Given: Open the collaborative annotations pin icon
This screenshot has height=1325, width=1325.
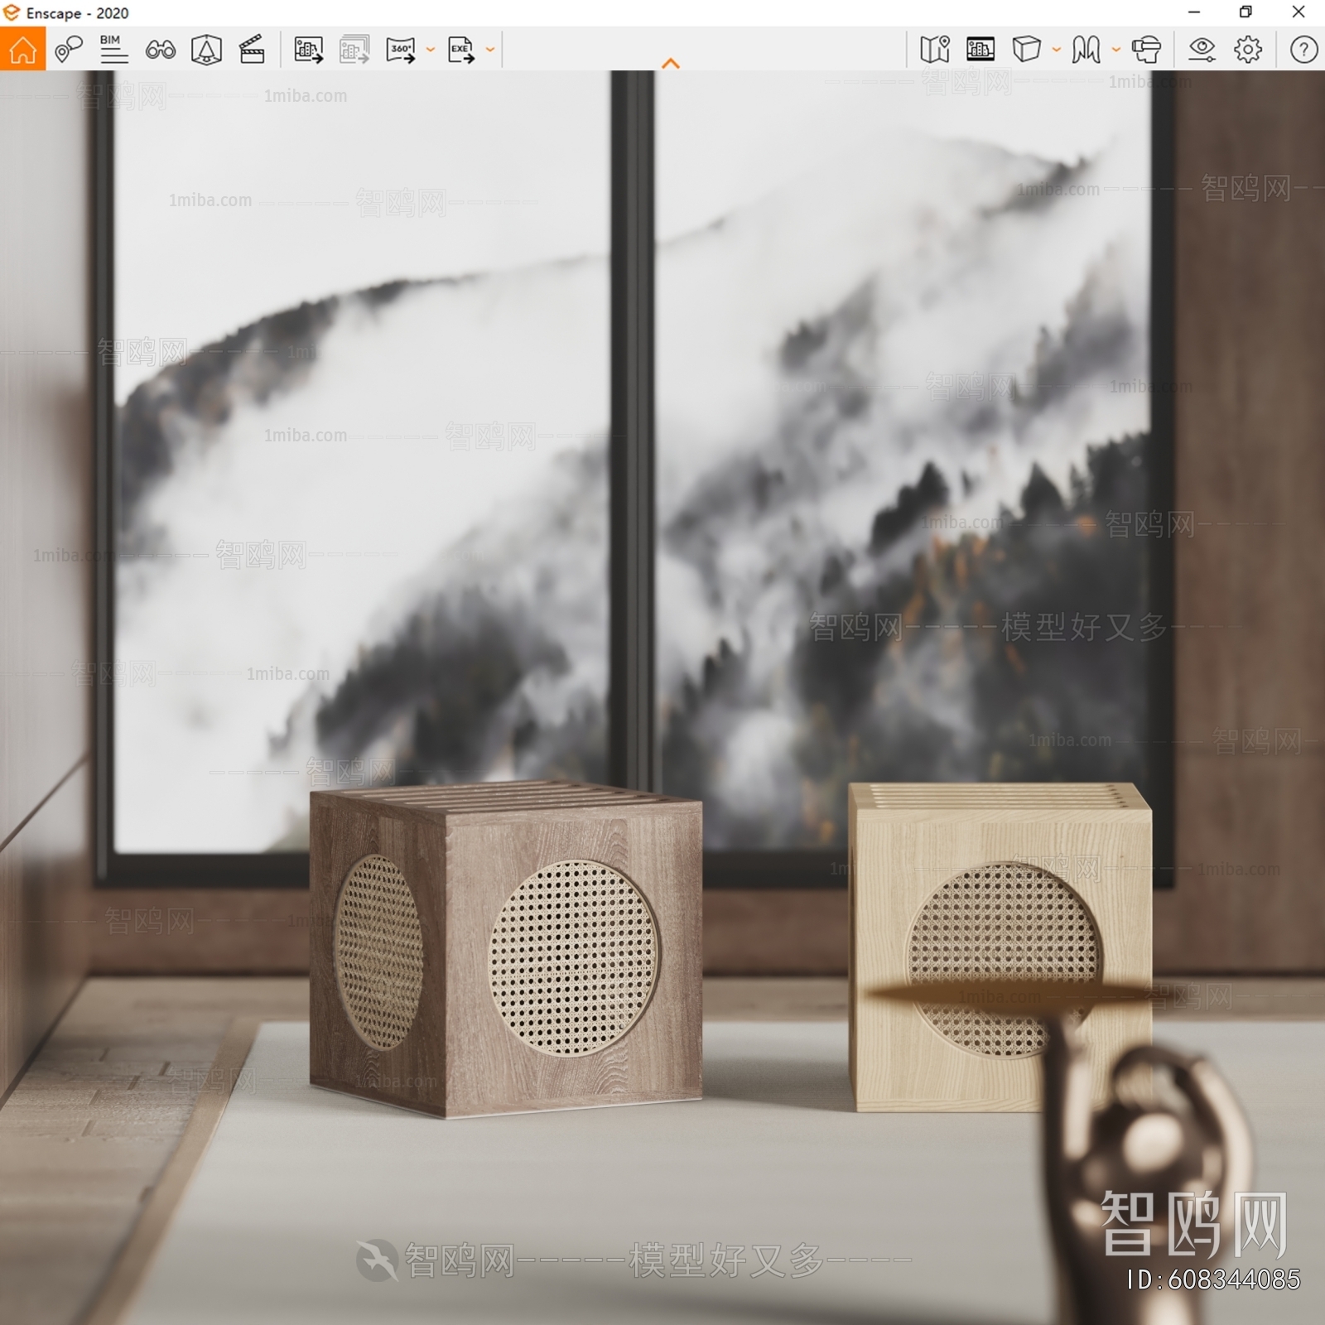Looking at the screenshot, I should [69, 50].
